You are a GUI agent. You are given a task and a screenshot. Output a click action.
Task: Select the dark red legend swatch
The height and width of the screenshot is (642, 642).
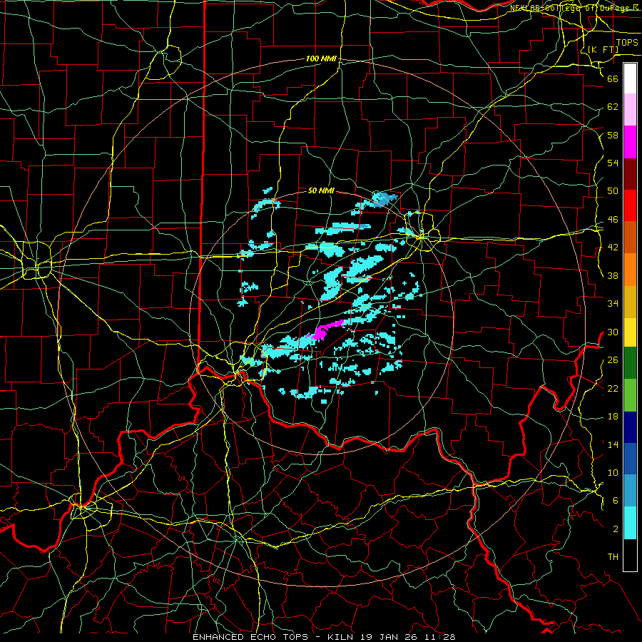[630, 174]
